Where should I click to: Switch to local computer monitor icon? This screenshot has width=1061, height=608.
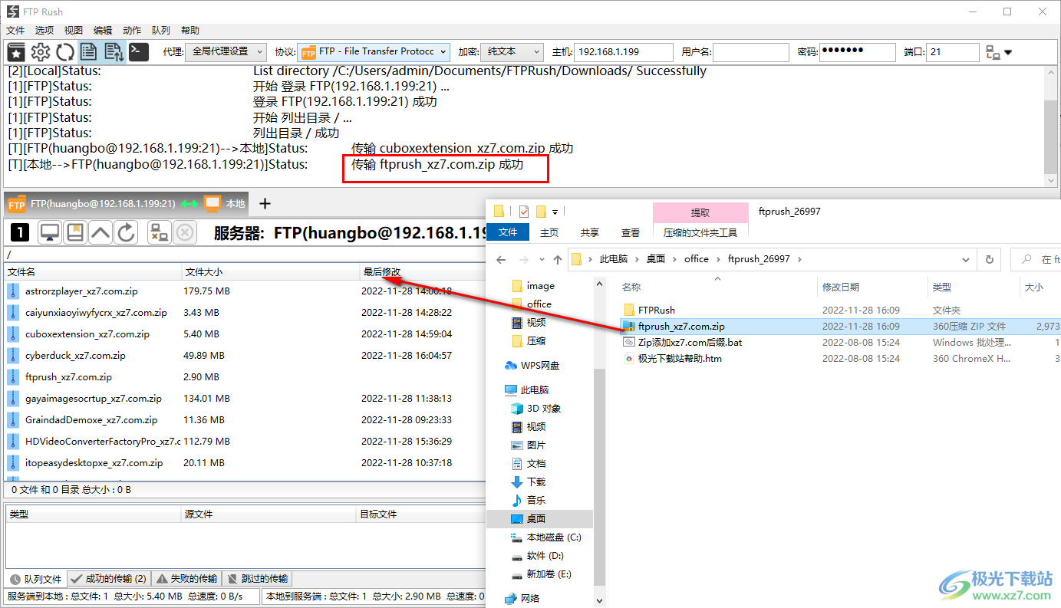coord(50,233)
